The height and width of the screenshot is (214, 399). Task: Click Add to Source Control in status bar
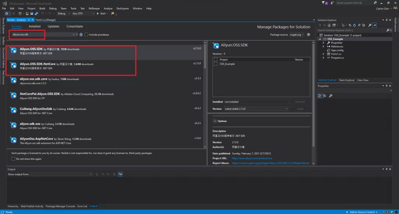point(361,212)
